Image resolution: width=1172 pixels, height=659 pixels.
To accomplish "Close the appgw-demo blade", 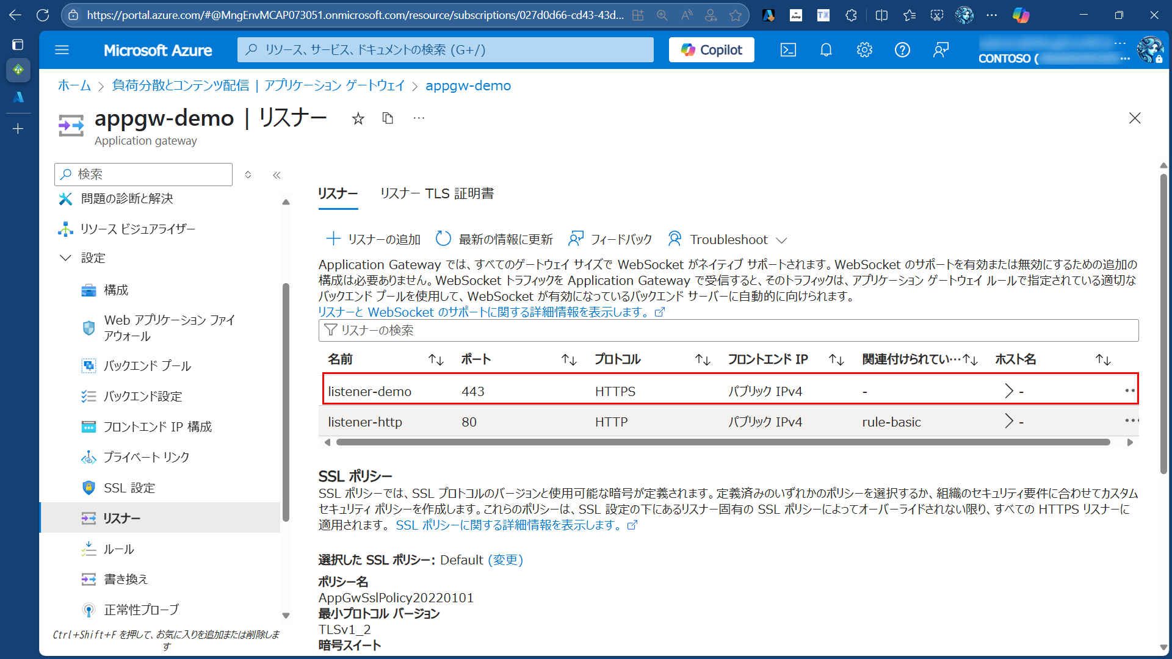I will pyautogui.click(x=1135, y=118).
